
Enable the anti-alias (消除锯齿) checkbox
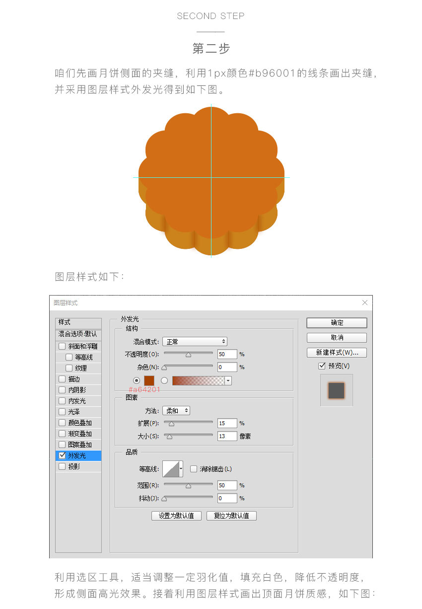pos(194,469)
